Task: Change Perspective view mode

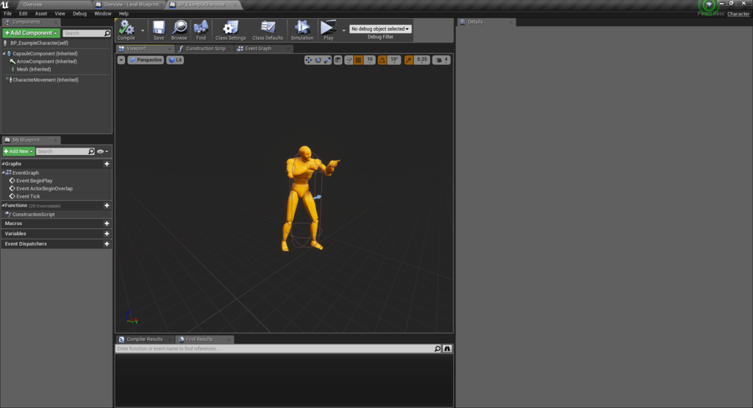Action: pyautogui.click(x=146, y=60)
